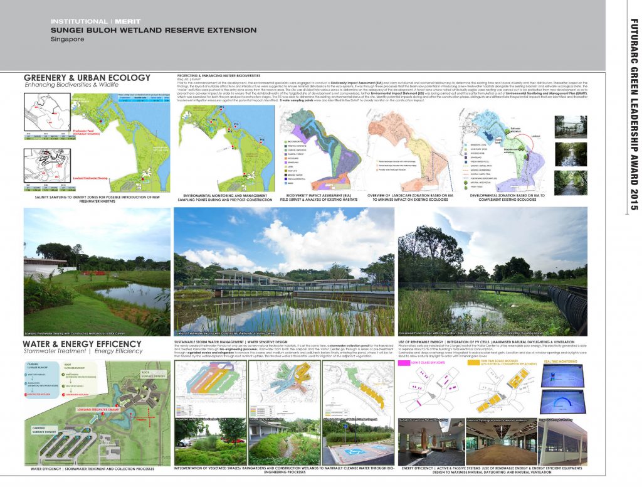Screen dimensions: 642x487
Task: Click the 'INSTITUTIONAL | MERIT' award category text
Action: 95,21
